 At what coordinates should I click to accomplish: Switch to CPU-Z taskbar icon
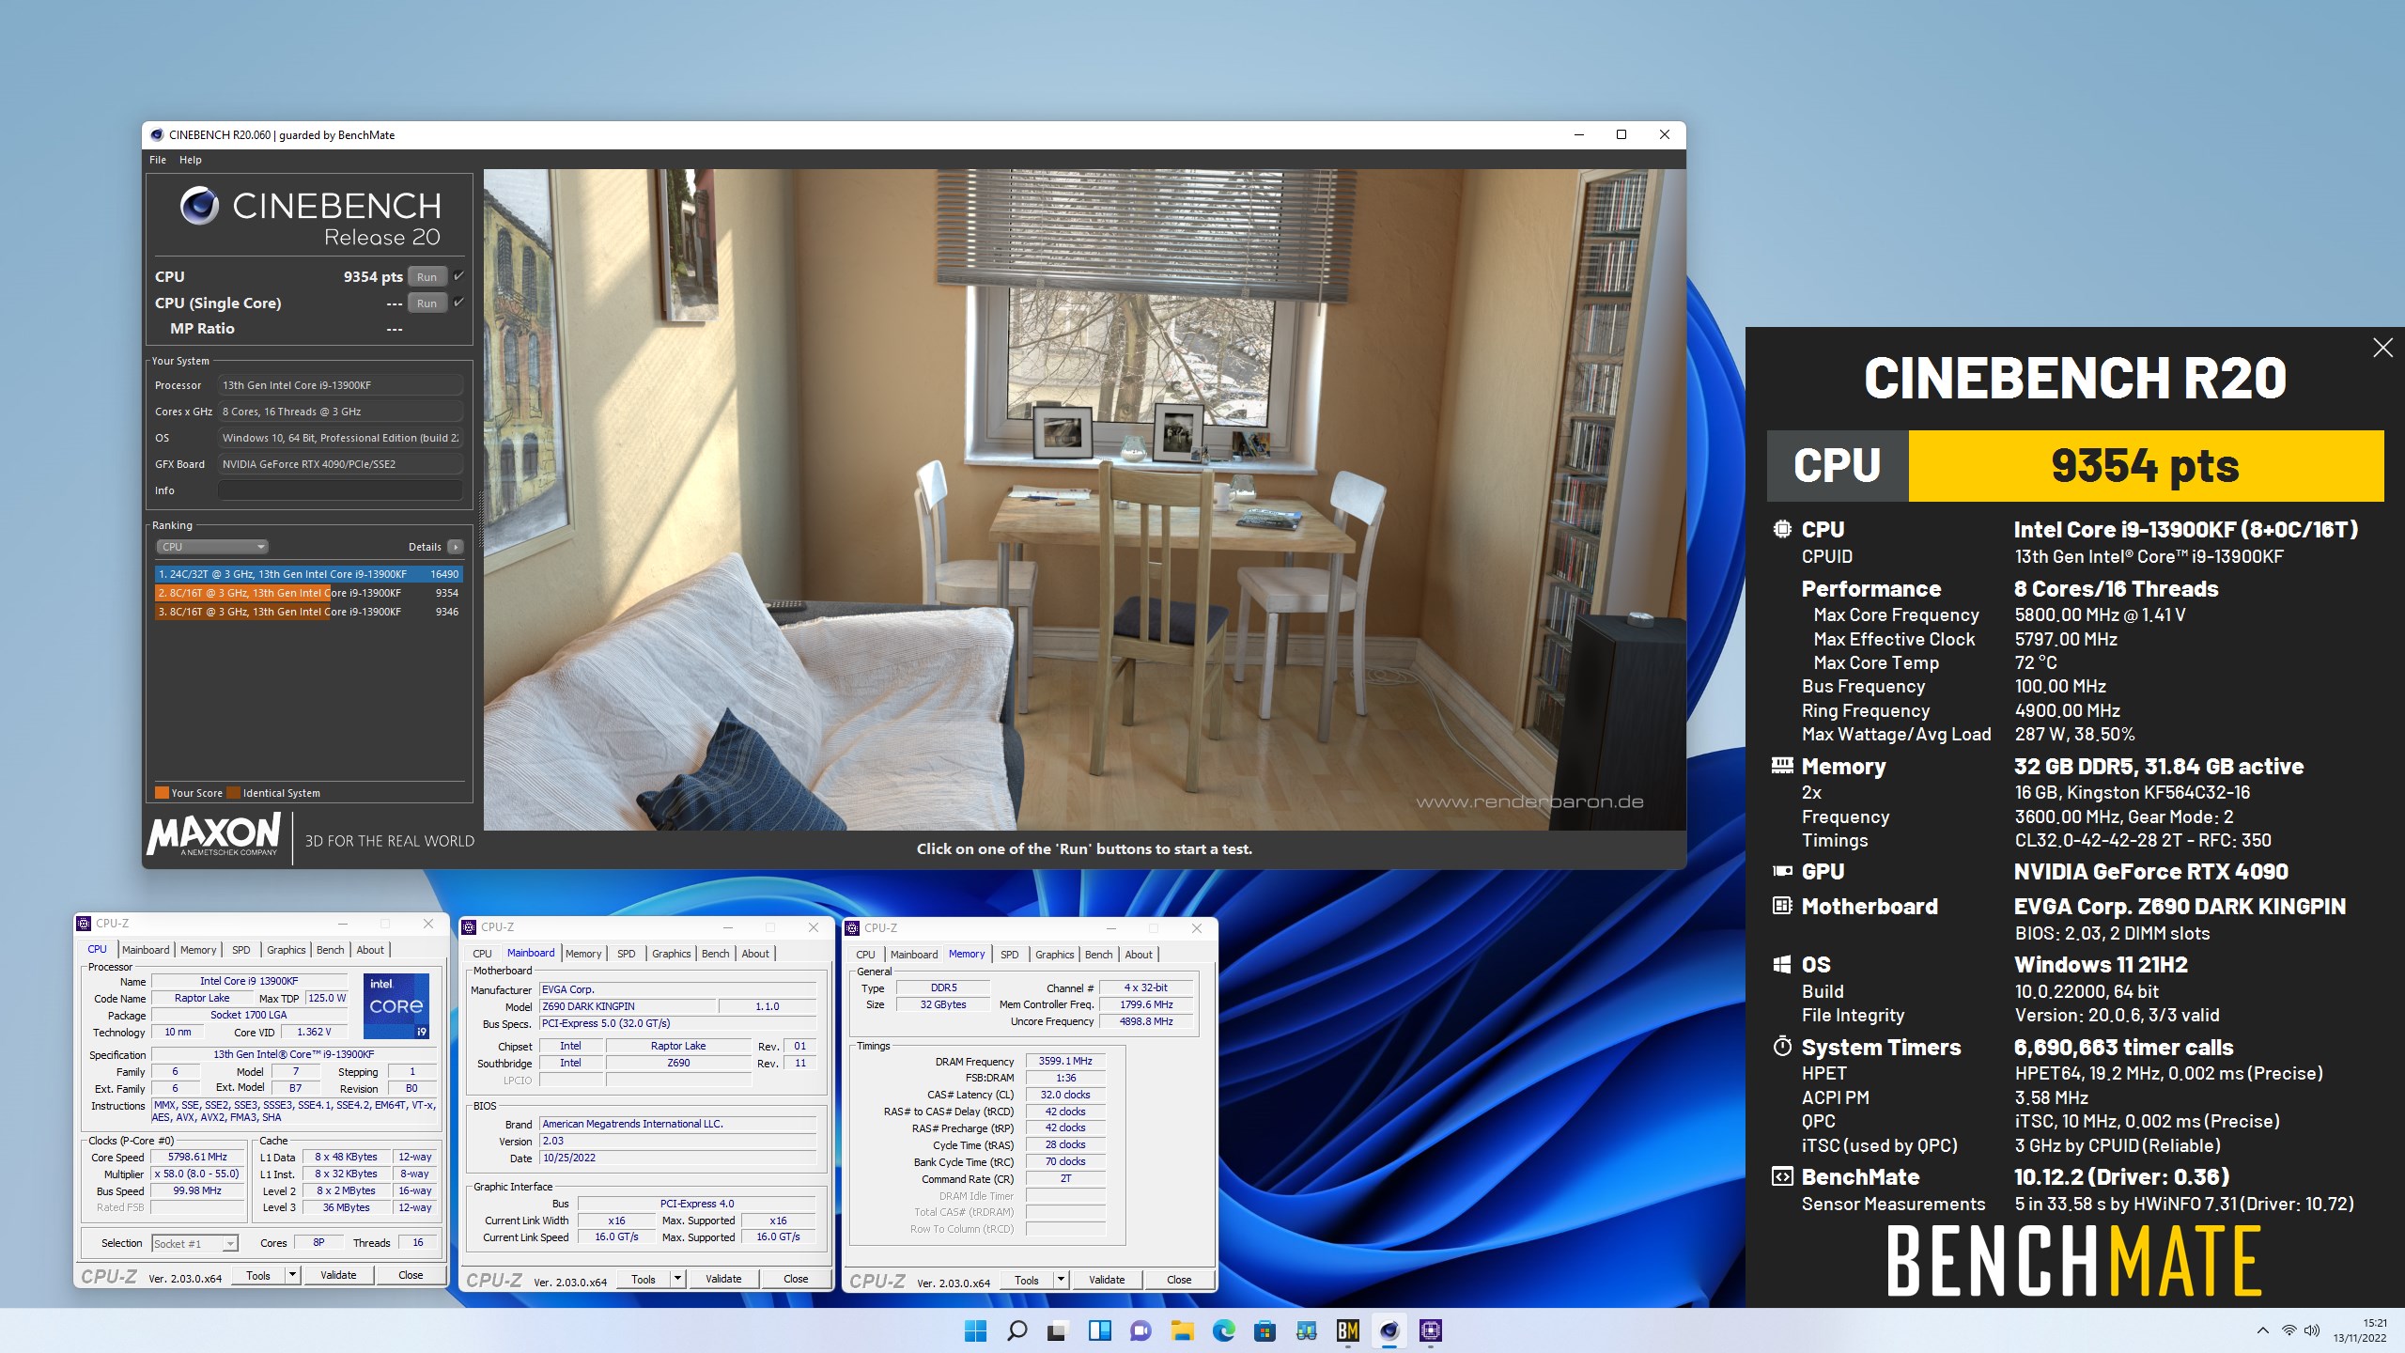point(1430,1330)
